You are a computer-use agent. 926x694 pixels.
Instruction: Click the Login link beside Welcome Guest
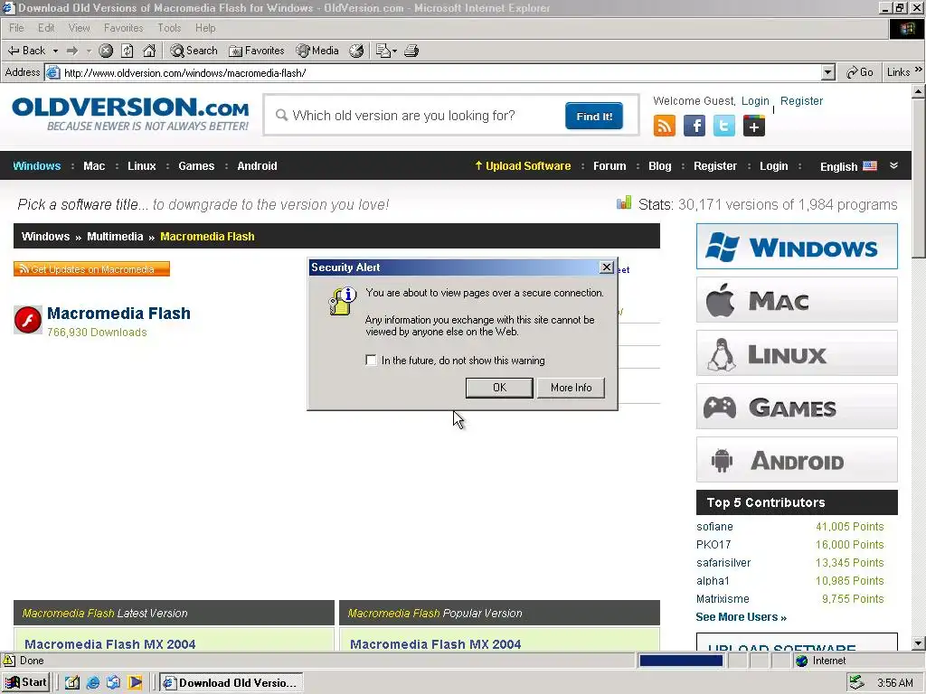pyautogui.click(x=755, y=101)
